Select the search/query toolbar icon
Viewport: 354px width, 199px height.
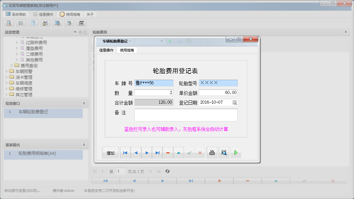tap(9, 23)
